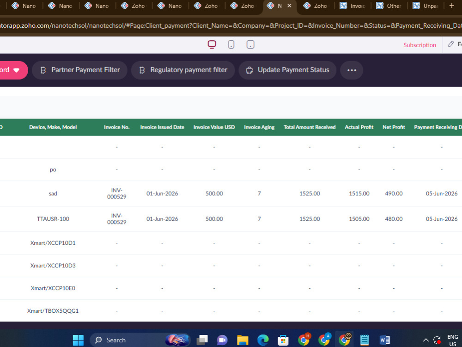The height and width of the screenshot is (347, 462).
Task: Close the active browser tab
Action: (x=289, y=6)
